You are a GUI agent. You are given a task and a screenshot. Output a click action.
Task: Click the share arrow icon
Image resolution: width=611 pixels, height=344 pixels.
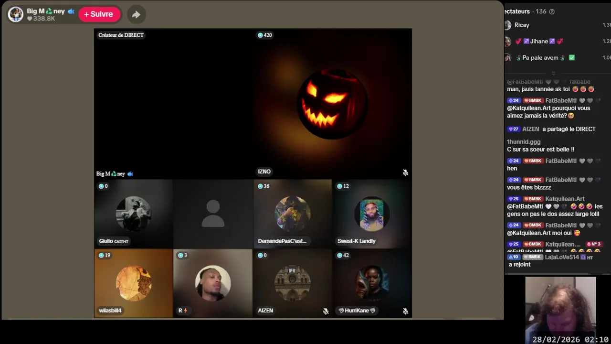click(x=136, y=14)
